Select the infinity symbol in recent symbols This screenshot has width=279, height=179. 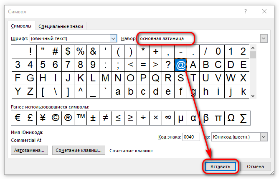click(168, 118)
